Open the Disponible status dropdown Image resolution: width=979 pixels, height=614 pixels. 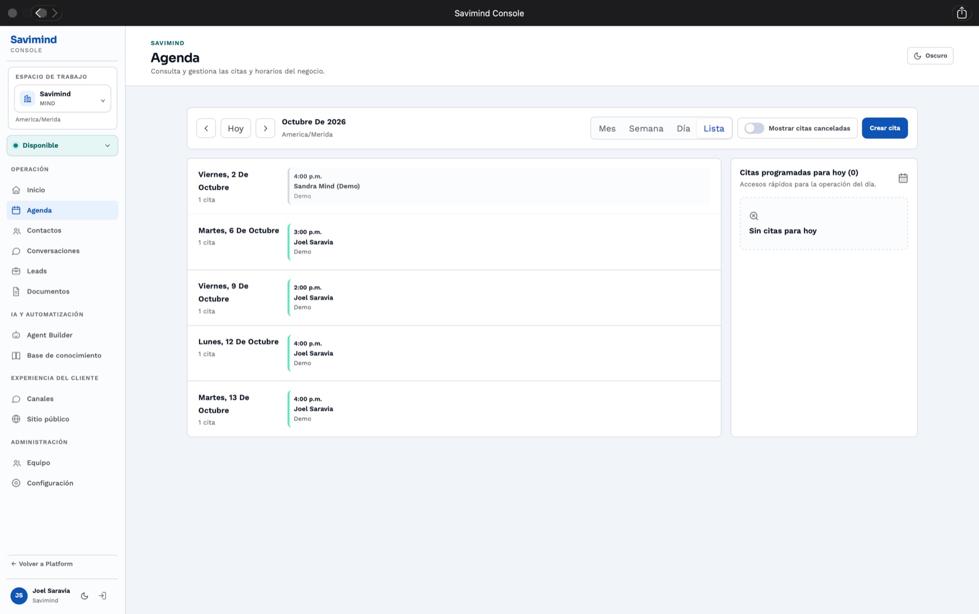click(62, 146)
